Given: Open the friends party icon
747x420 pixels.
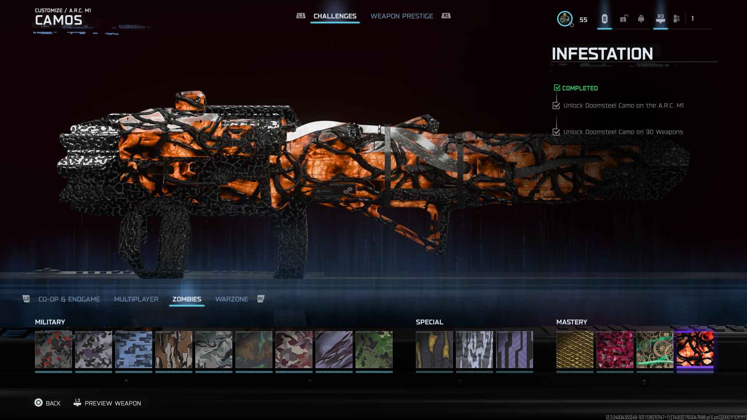Looking at the screenshot, I should [677, 19].
